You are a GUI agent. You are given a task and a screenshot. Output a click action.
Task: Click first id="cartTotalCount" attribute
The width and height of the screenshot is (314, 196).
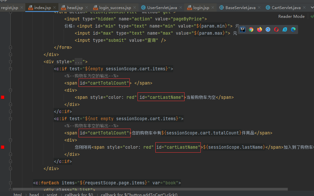point(104,83)
